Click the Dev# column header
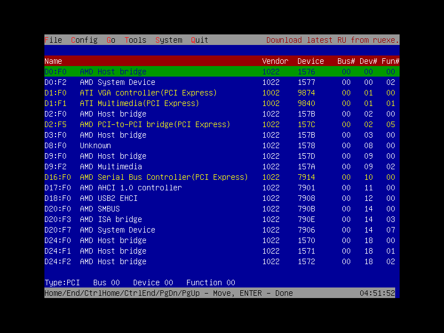The height and width of the screenshot is (333, 444). pos(368,61)
